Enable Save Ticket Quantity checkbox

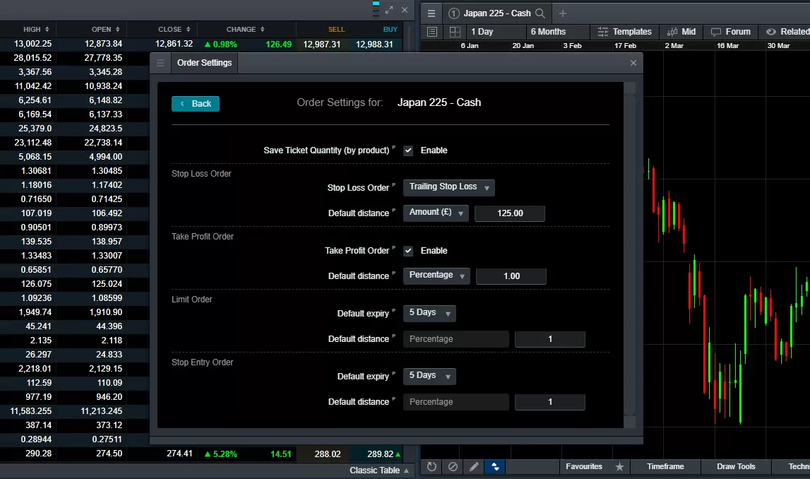407,150
